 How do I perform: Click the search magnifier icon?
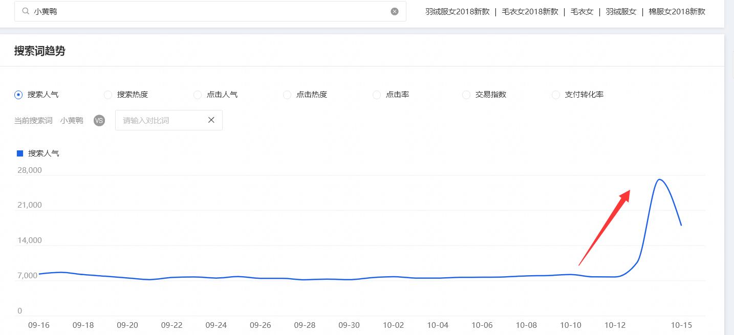click(26, 11)
